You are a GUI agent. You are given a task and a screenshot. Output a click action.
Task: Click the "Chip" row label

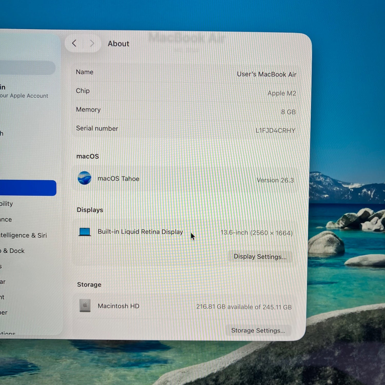[83, 91]
